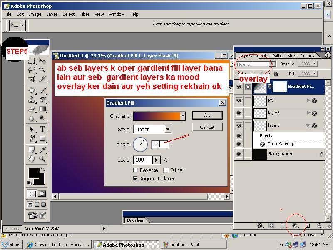Select the Type tool
This screenshot has width=333, height=250.
tap(42, 129)
